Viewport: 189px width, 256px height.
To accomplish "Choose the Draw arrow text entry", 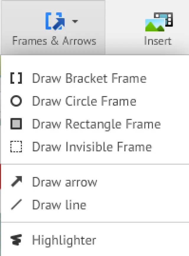I will point(64,182).
